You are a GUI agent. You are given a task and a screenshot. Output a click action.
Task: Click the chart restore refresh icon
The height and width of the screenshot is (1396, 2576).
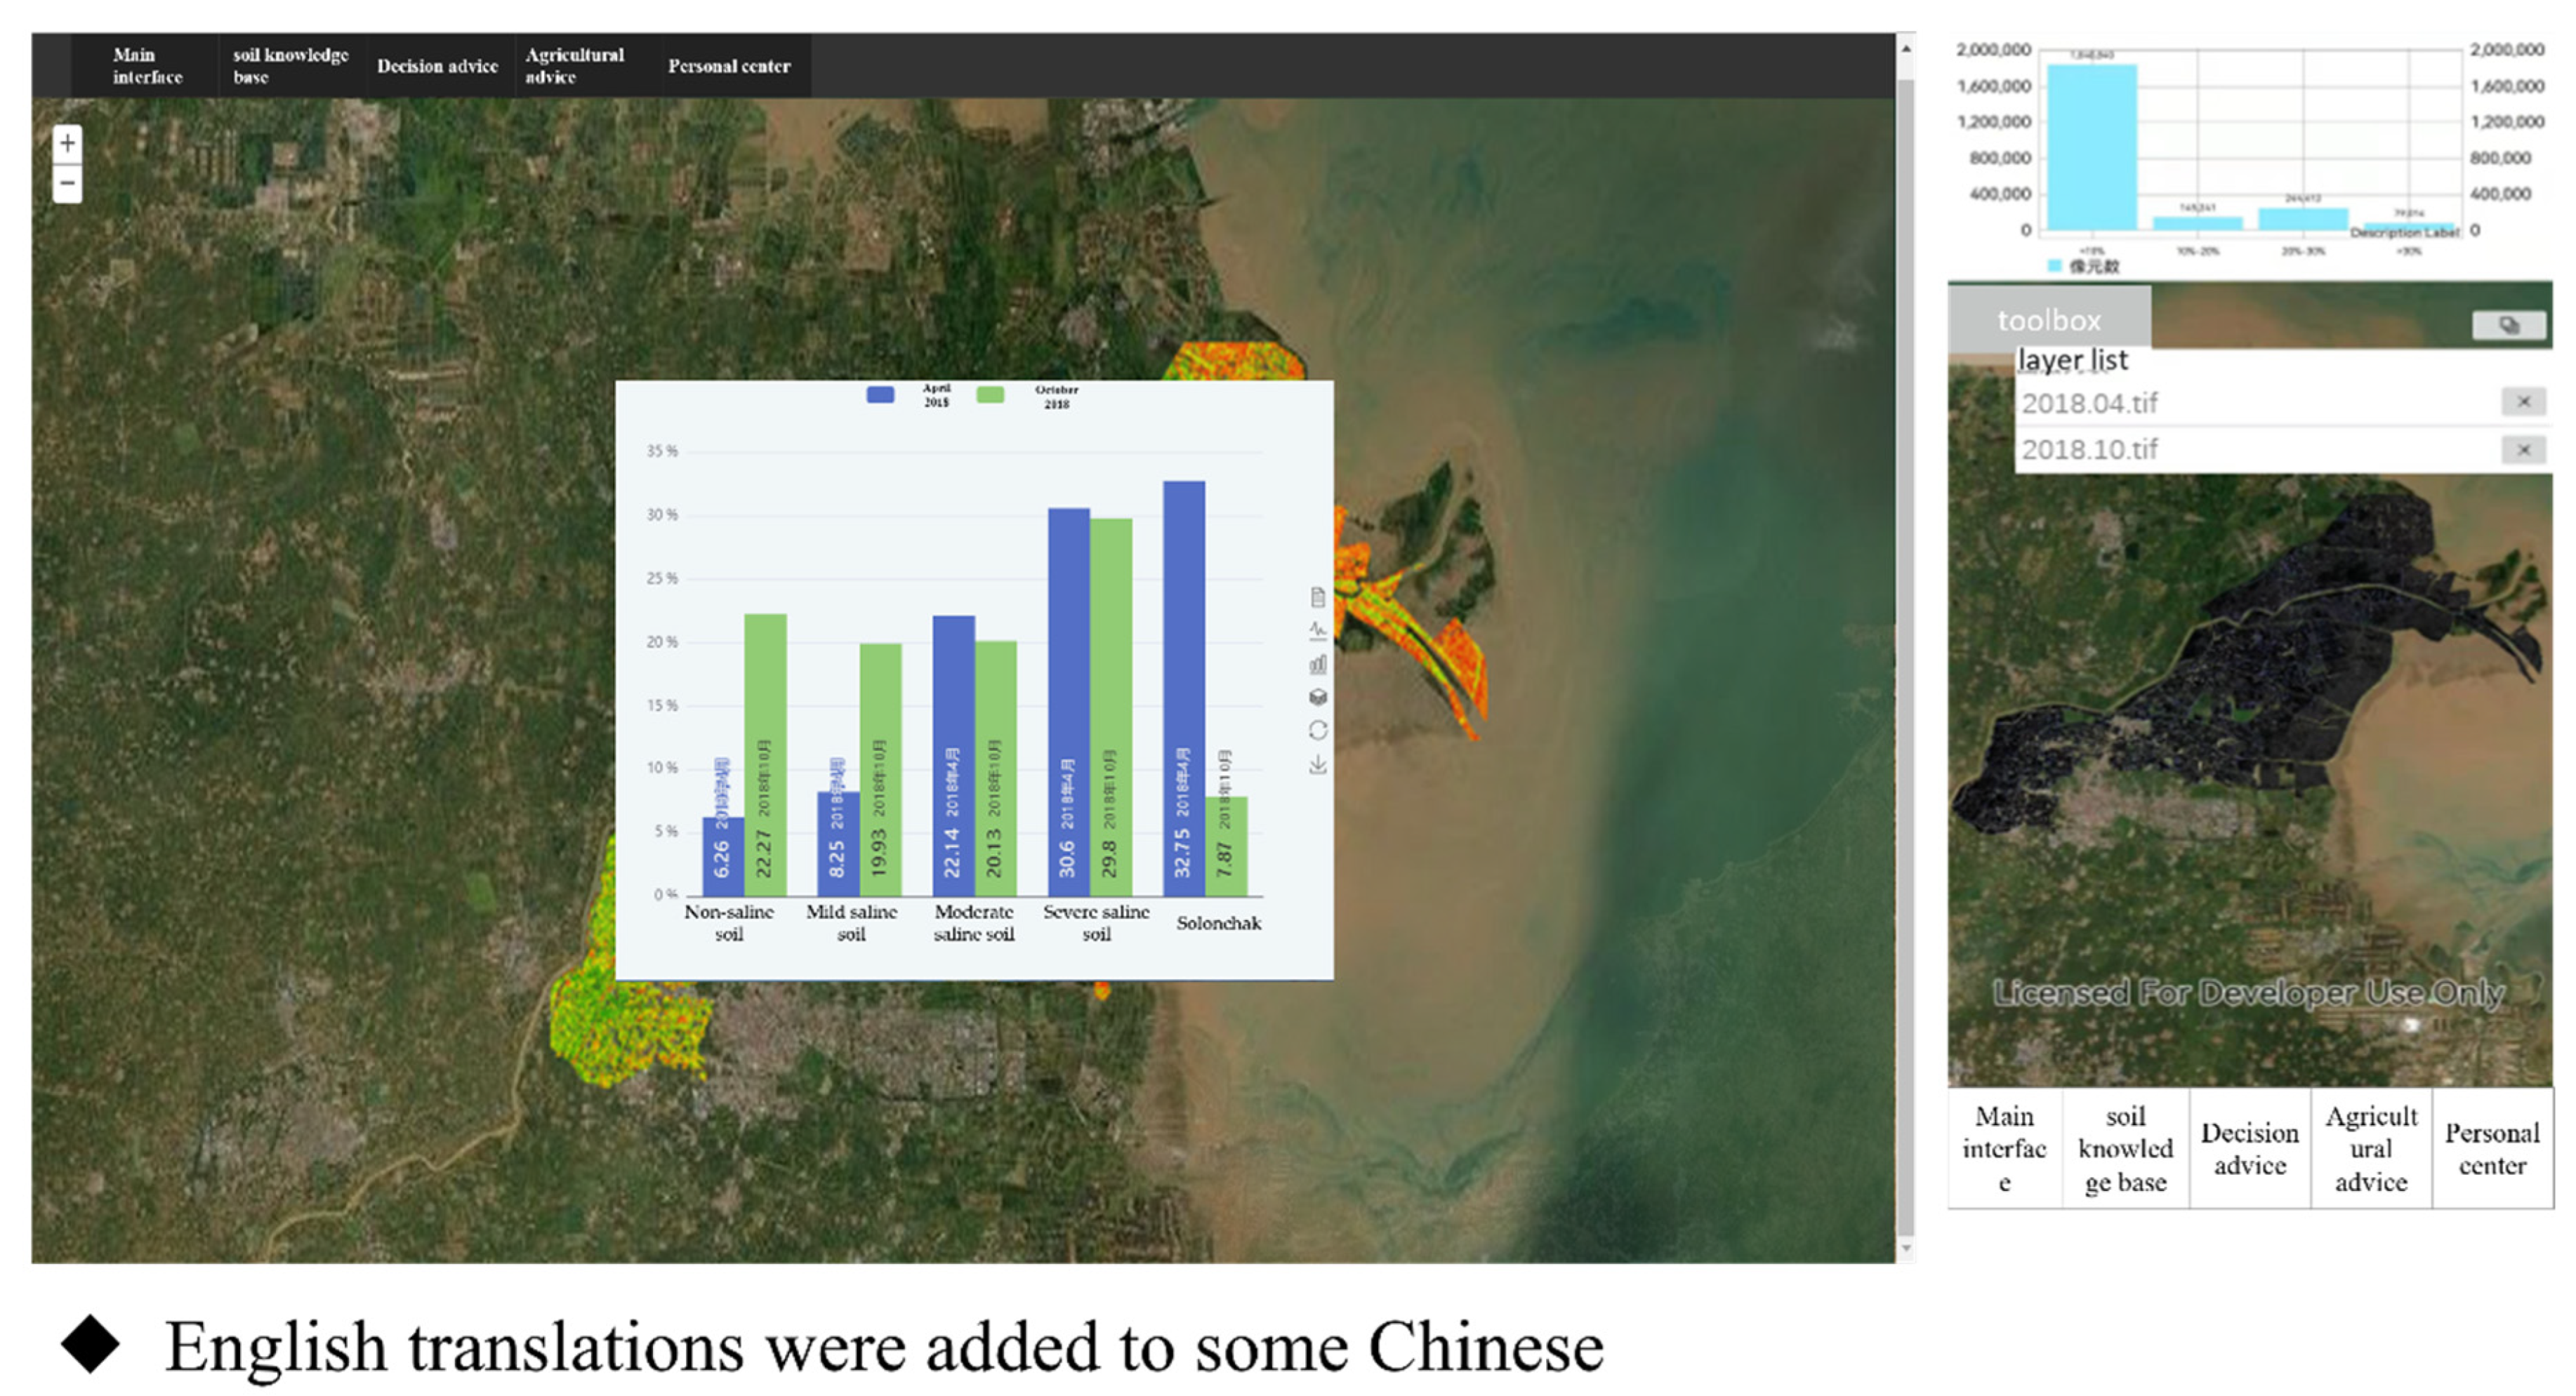(1317, 731)
